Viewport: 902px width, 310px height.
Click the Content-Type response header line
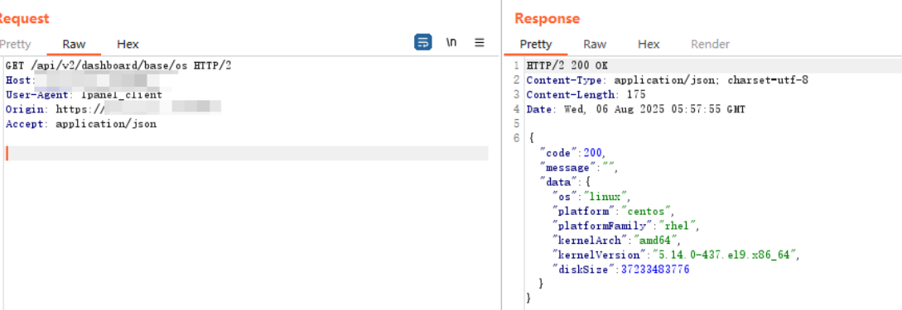coord(668,80)
